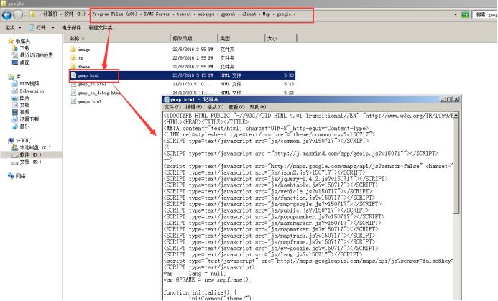Select the gmap.html file icon
Screen dimensions: 498x301
pyautogui.click(x=74, y=75)
